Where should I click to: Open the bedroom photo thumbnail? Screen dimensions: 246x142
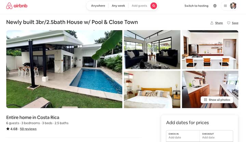[x=152, y=89]
